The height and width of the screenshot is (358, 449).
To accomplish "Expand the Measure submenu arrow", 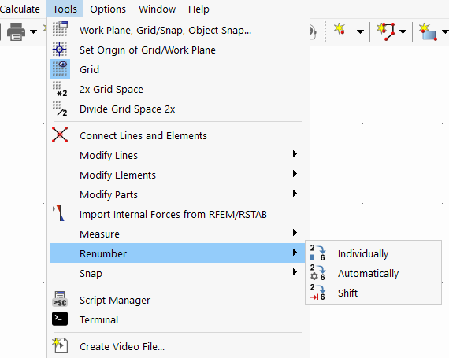I will [295, 232].
